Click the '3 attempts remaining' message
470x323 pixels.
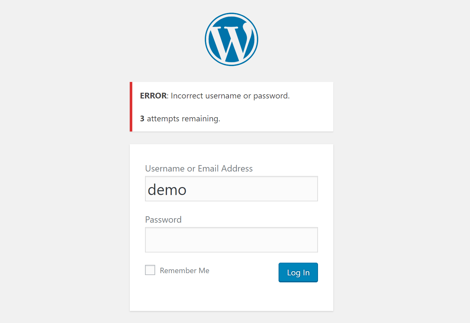click(x=180, y=118)
